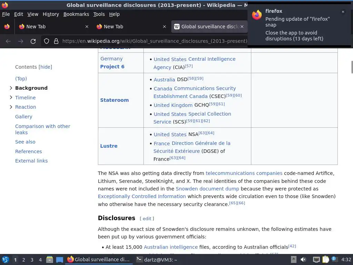Open the file manager taskbar icon
This screenshot has height=265, width=353.
tap(50, 259)
